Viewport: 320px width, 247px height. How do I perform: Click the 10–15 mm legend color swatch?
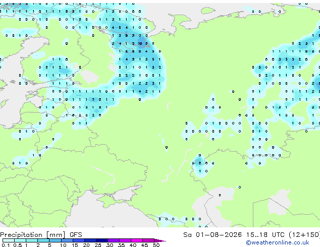click(x=67, y=240)
